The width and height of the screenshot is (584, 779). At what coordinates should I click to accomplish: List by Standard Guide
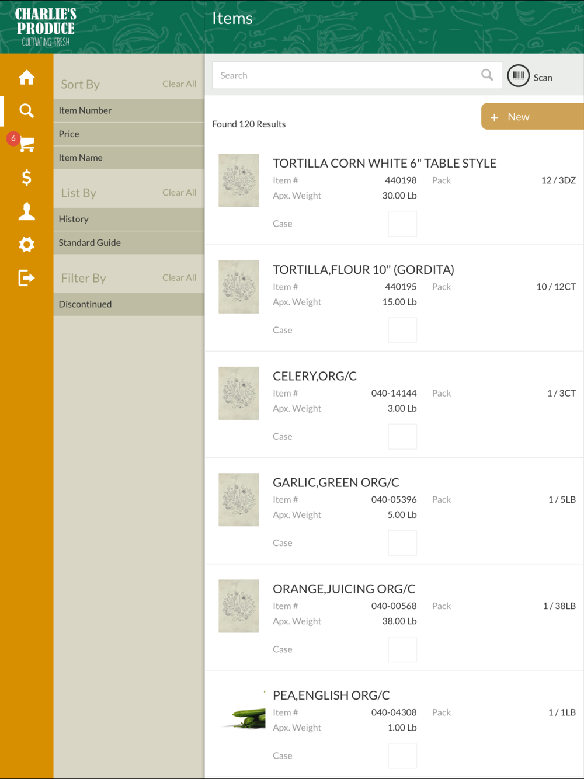point(128,242)
